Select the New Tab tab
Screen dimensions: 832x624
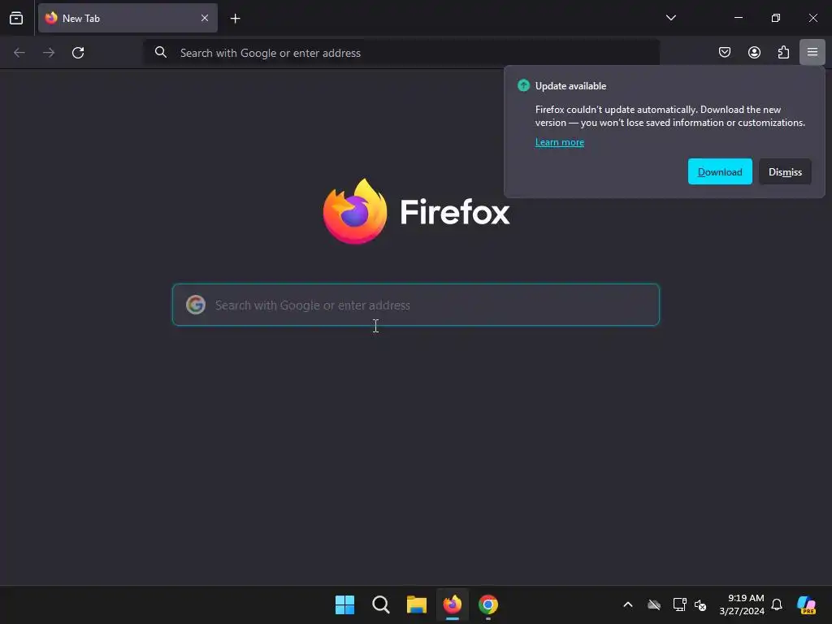pos(128,18)
